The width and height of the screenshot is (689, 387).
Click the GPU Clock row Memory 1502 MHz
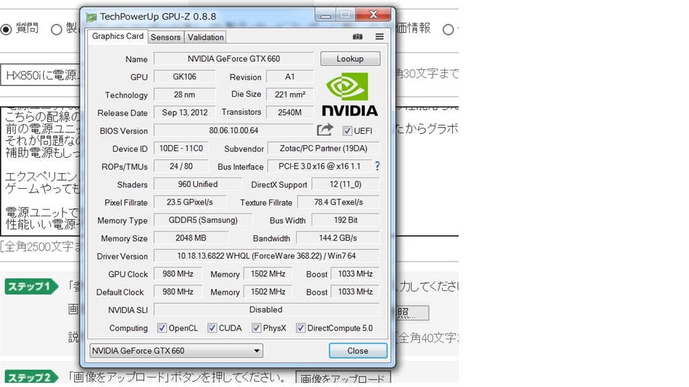tap(268, 274)
